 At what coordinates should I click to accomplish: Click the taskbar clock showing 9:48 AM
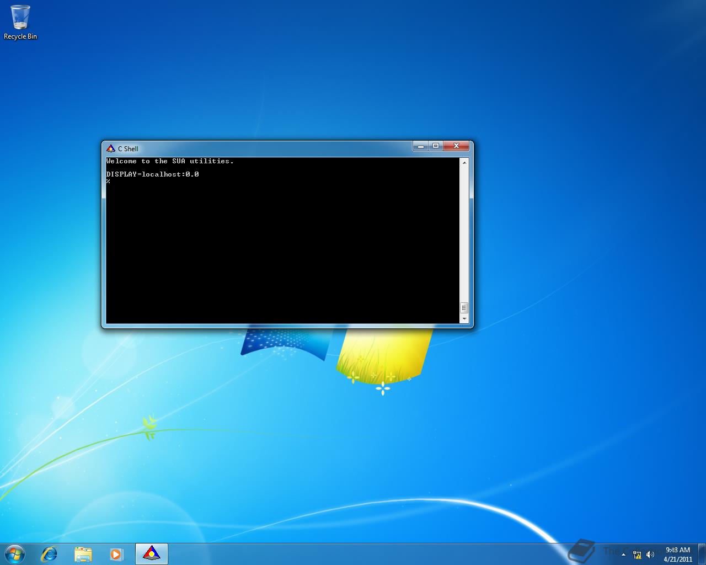[x=678, y=554]
